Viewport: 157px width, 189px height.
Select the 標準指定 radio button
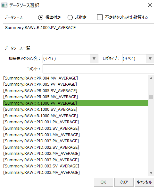click(41, 17)
